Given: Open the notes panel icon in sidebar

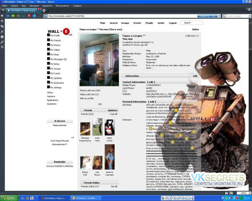Looking at the screenshot, I should point(2,31).
